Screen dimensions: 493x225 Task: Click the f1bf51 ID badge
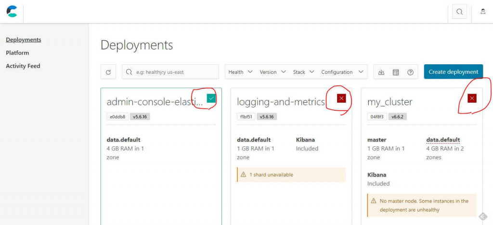(246, 117)
